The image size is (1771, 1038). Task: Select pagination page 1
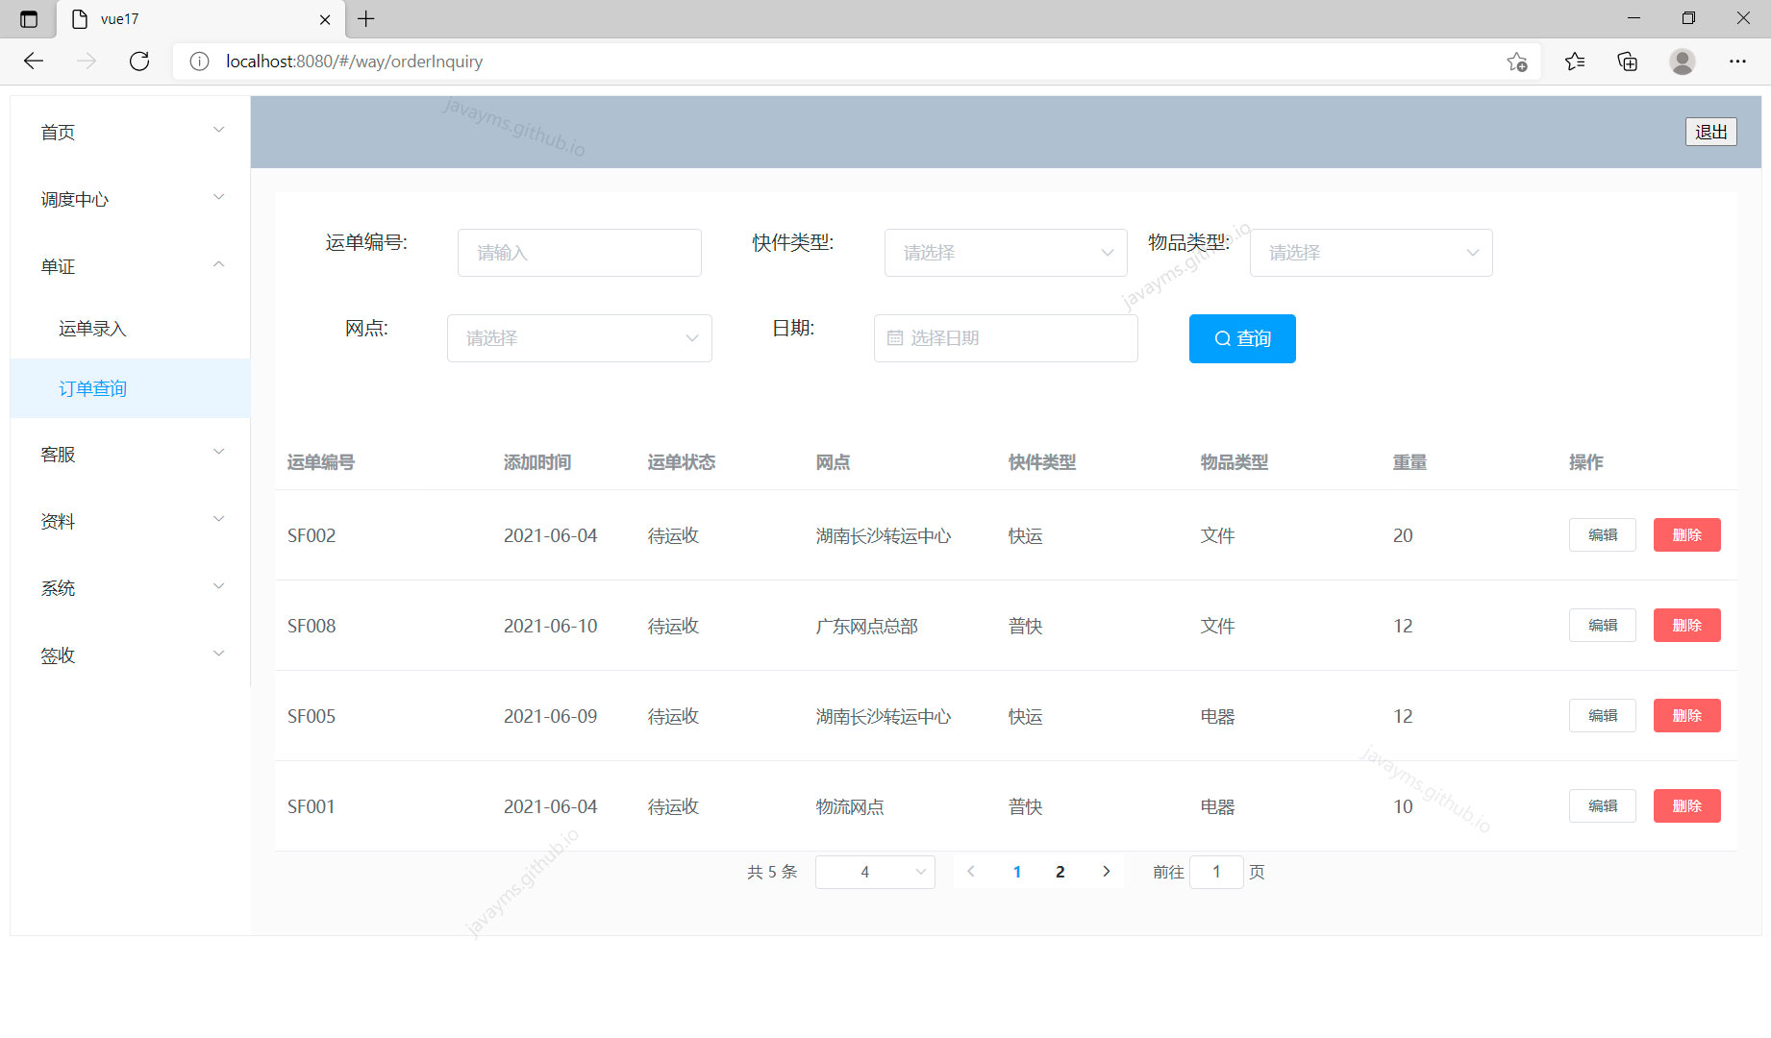click(1017, 872)
